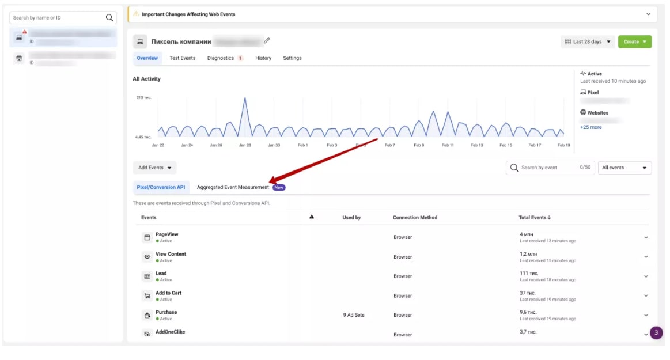Sort by Total Events column header

point(535,218)
